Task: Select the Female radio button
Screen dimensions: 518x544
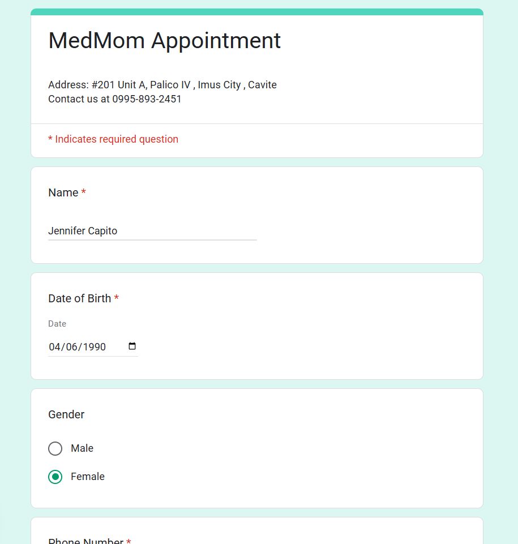Action: (x=55, y=477)
